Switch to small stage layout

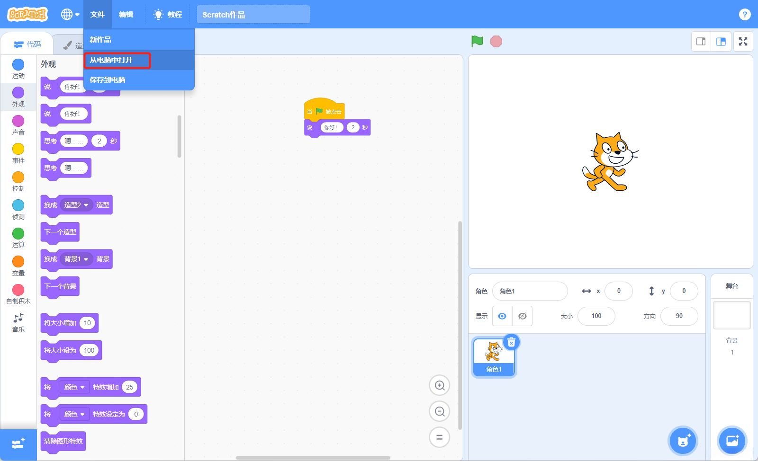tap(701, 42)
